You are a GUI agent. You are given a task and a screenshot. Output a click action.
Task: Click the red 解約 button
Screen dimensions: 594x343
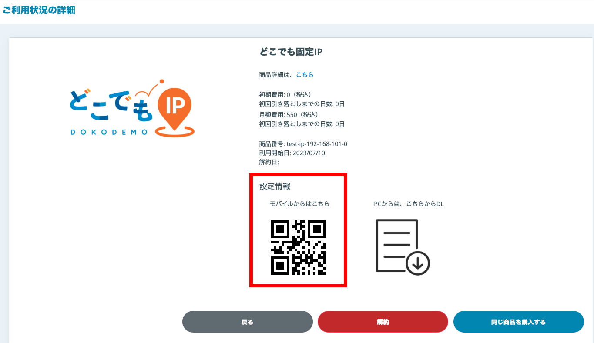point(383,322)
